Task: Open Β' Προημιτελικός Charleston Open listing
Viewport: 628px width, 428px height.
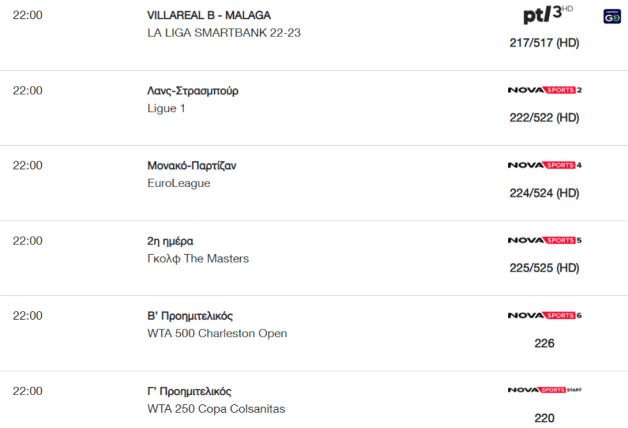Action: [x=190, y=316]
